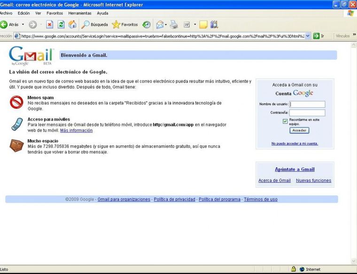Click the scrollbar up arrow
Screen dimensions: 357x274
tap(354, 45)
